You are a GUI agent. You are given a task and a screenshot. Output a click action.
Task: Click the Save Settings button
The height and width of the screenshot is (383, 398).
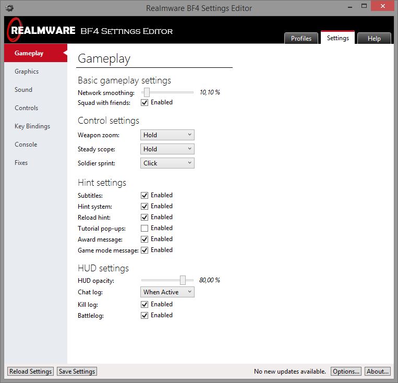77,372
